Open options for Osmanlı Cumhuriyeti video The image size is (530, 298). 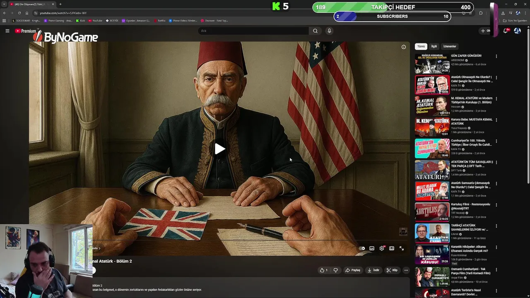[496, 269]
